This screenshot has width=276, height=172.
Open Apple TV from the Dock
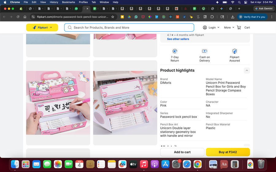pos(133,164)
